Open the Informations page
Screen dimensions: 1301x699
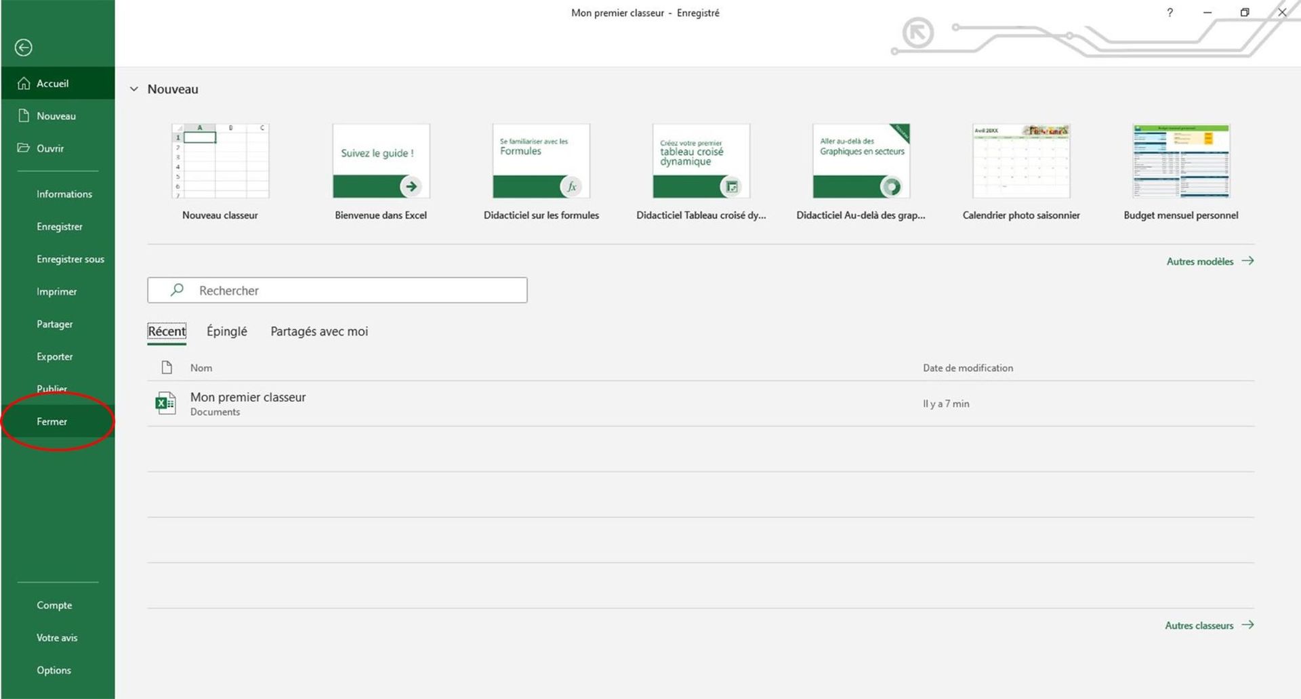pyautogui.click(x=58, y=194)
